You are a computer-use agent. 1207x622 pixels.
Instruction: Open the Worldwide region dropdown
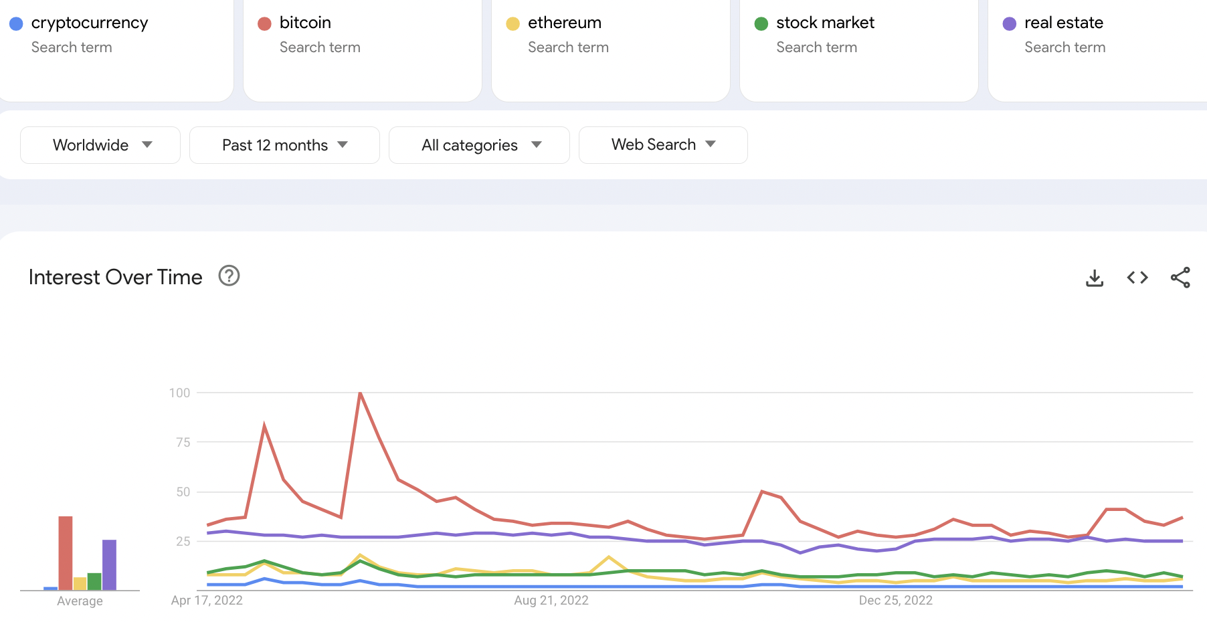tap(100, 145)
